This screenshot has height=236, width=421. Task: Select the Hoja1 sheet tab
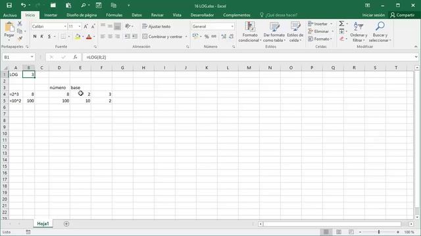click(x=43, y=224)
